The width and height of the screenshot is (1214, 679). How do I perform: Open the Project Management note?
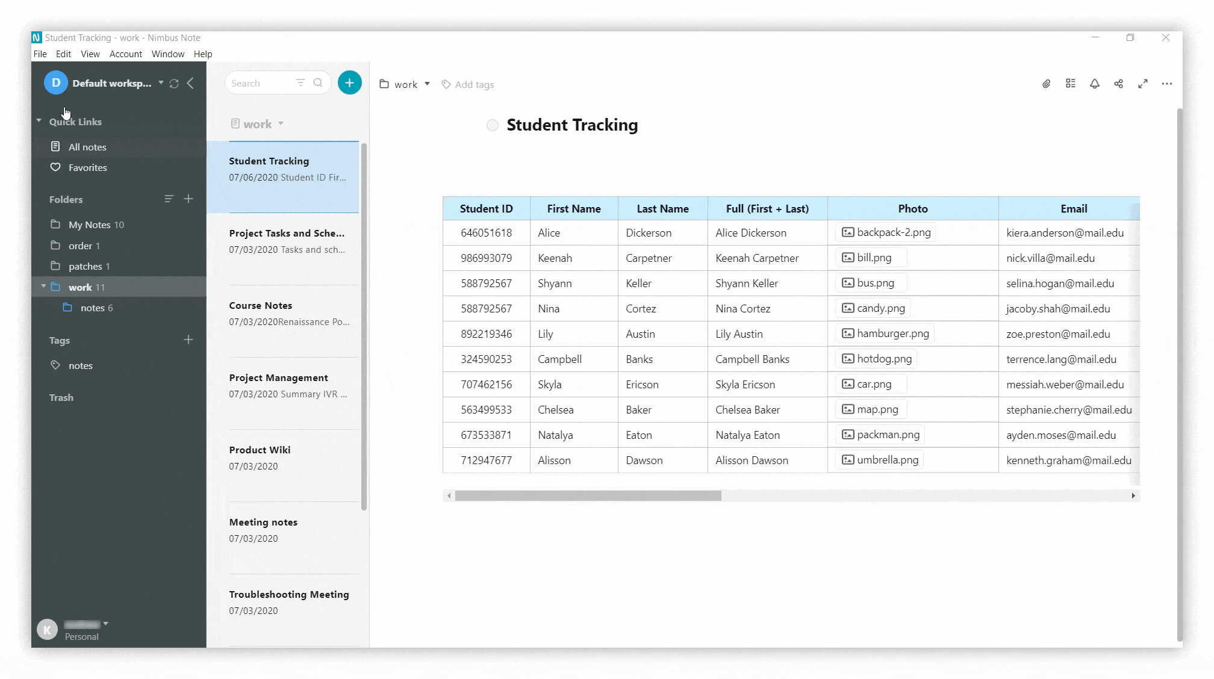[x=283, y=394]
